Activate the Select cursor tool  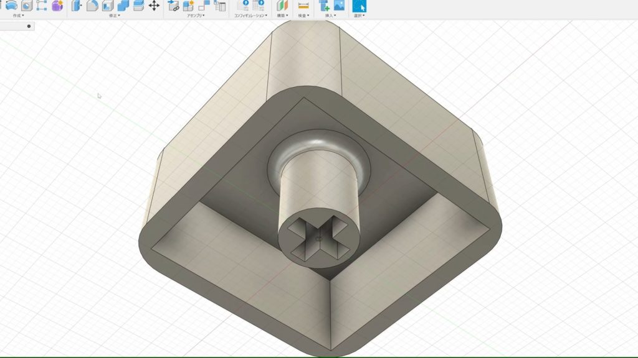click(359, 6)
